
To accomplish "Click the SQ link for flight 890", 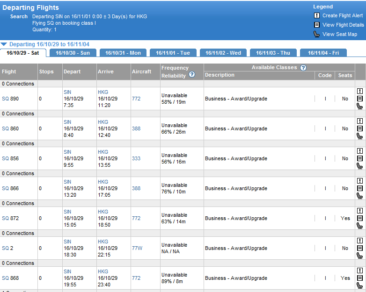I will coord(5,99).
